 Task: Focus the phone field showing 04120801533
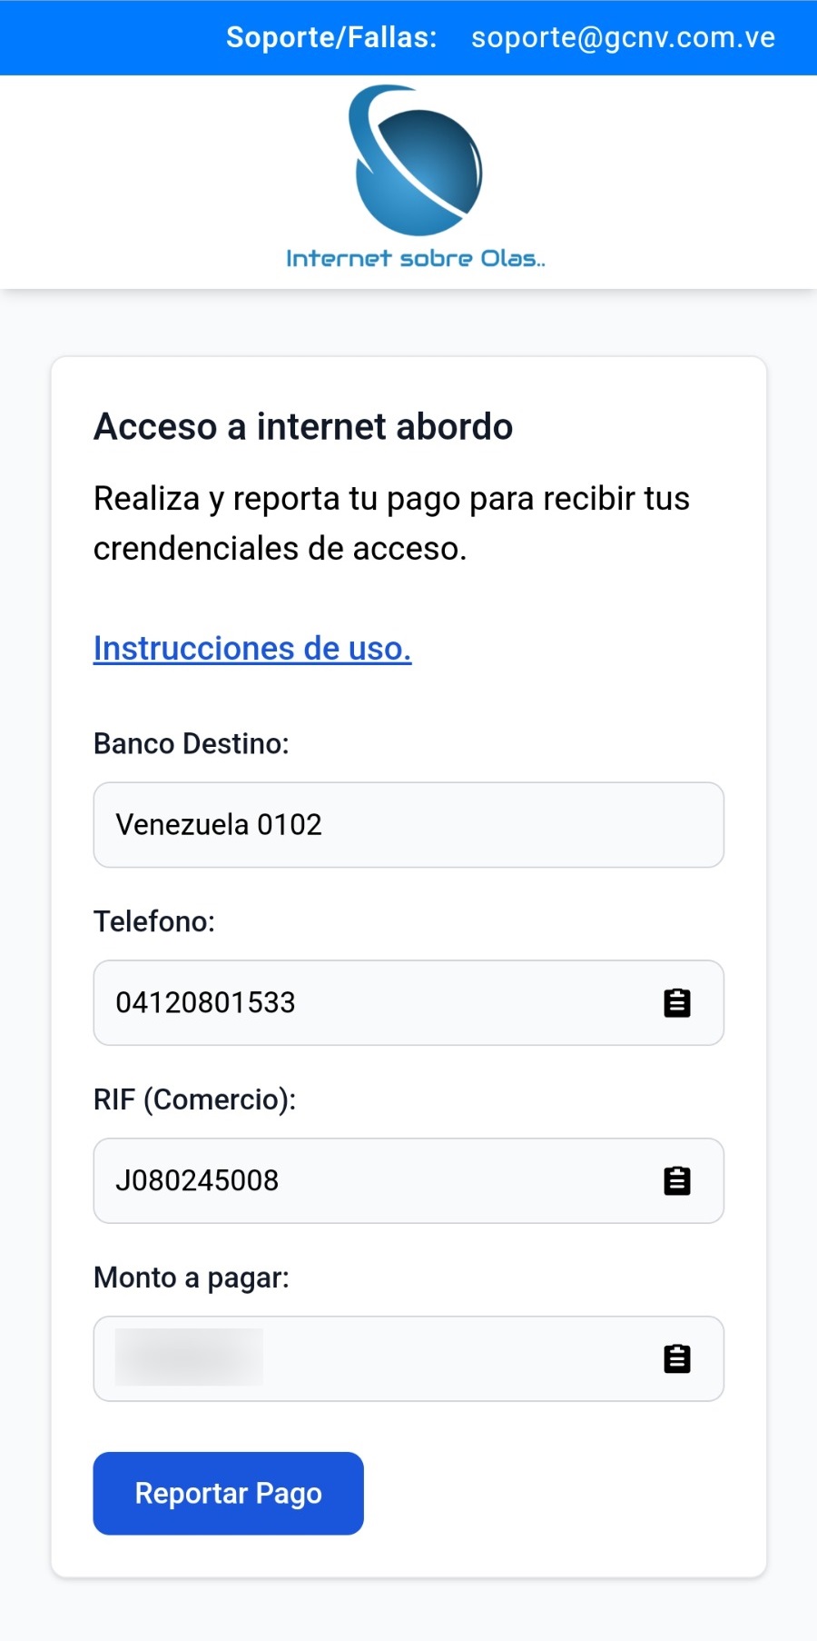408,1003
